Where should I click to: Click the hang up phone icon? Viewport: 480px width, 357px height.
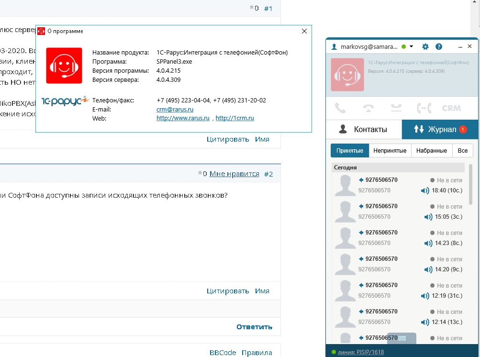pos(368,108)
